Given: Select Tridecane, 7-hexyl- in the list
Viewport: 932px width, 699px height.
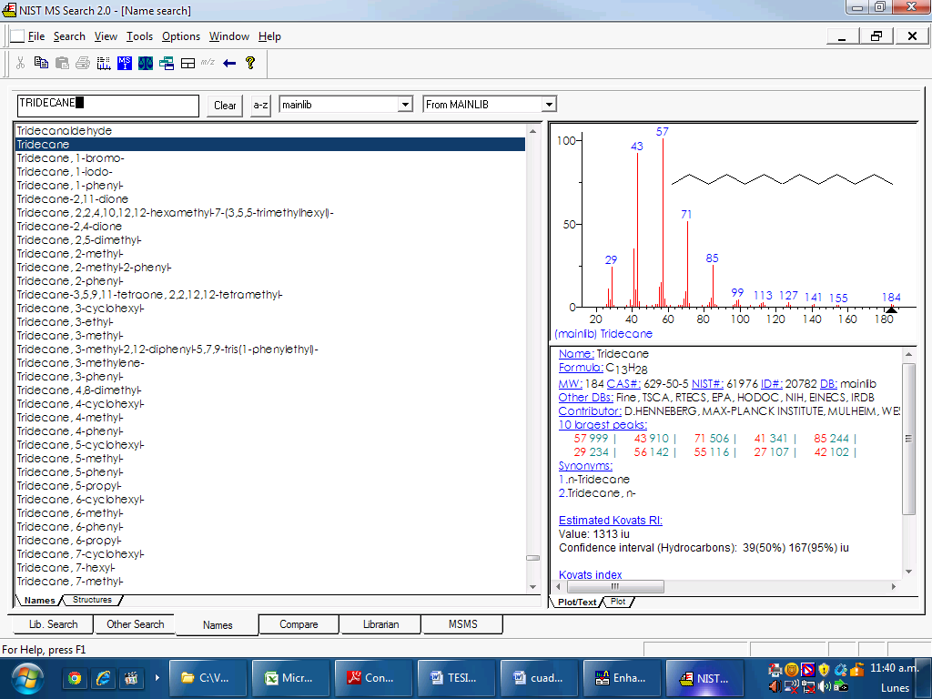Looking at the screenshot, I should 269,568.
